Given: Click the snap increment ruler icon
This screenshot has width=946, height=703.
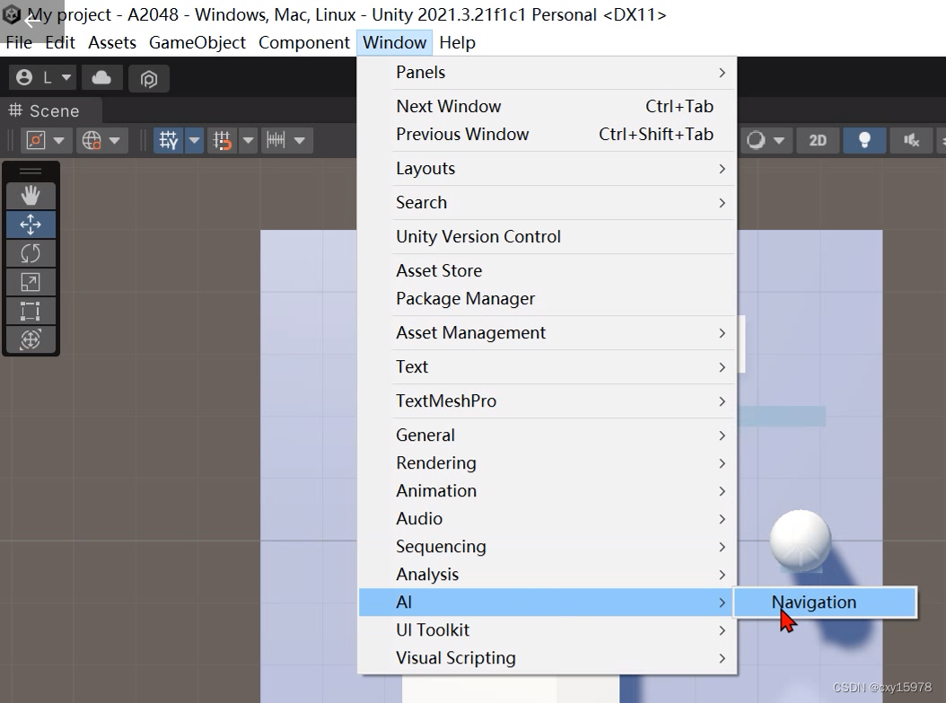Looking at the screenshot, I should tap(276, 141).
